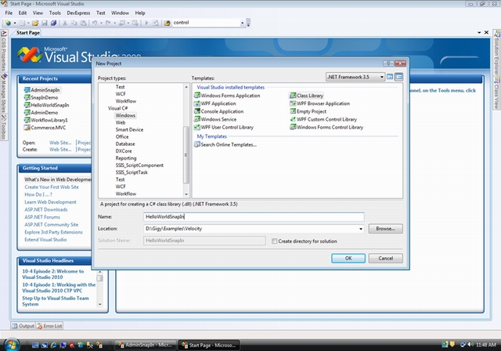This screenshot has width=501, height=351.
Task: Open the Test menu
Action: click(x=101, y=13)
